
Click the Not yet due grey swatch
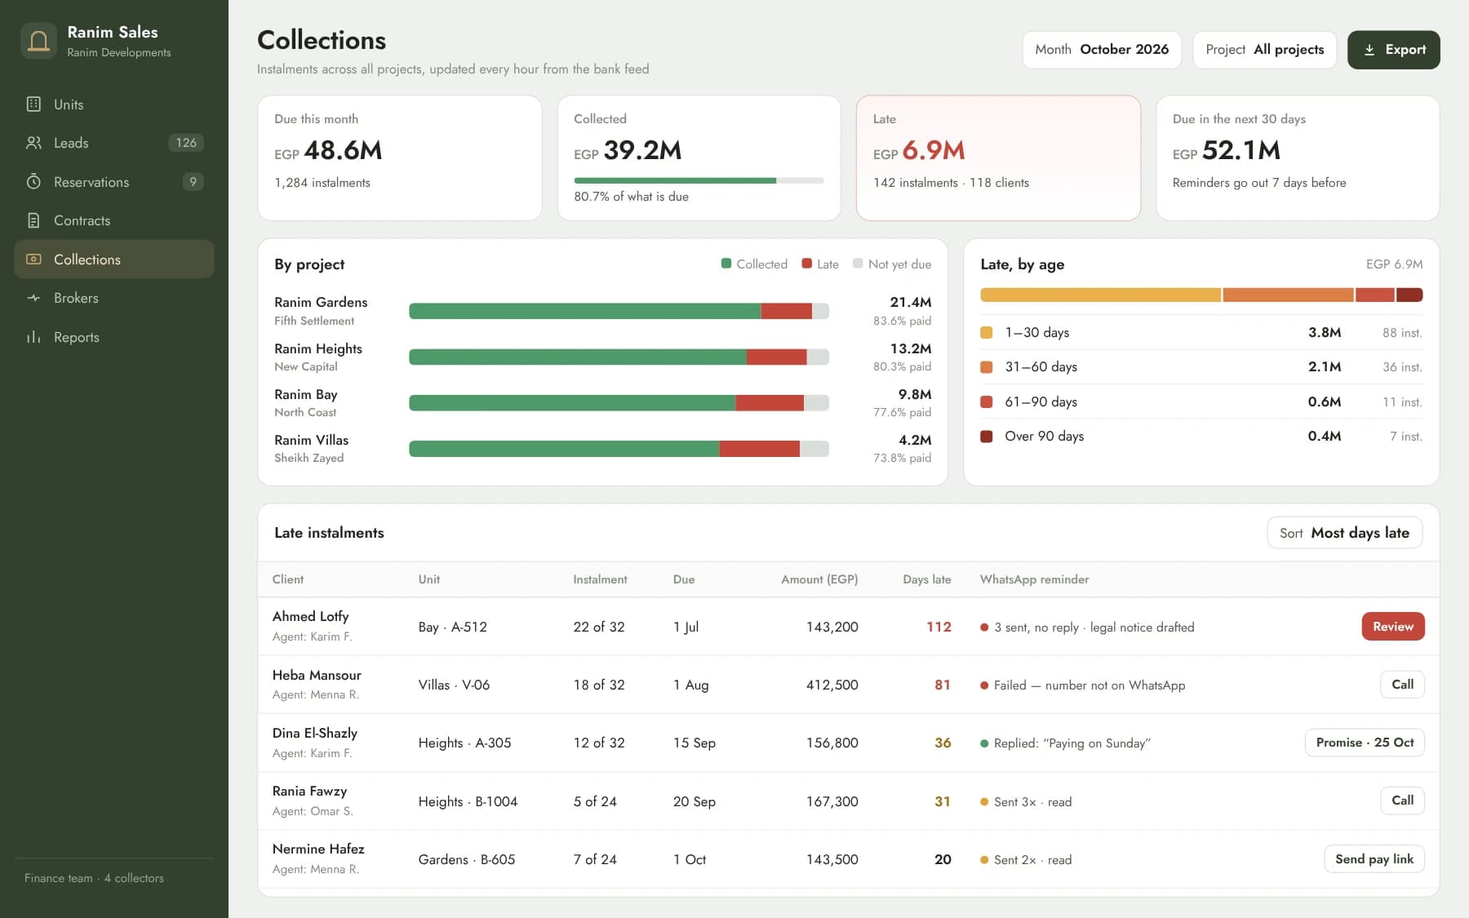[857, 264]
